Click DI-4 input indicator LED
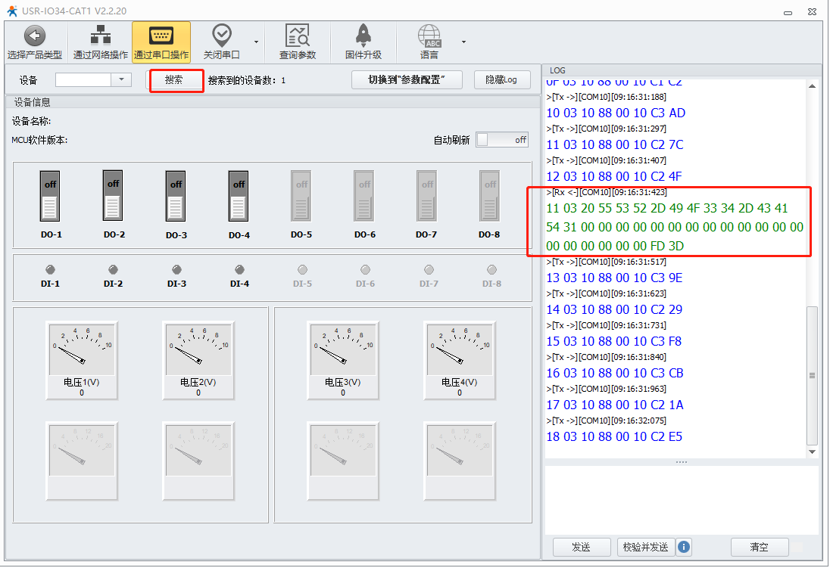Image resolution: width=830 pixels, height=568 pixels. (x=240, y=270)
